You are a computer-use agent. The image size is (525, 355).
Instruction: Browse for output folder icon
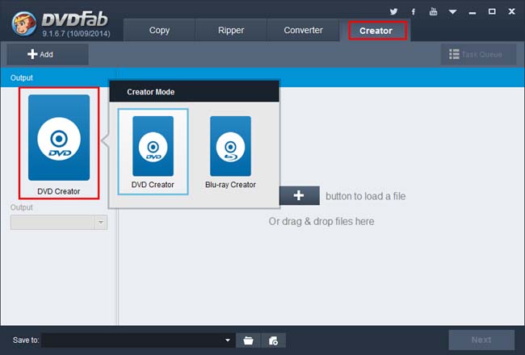[x=249, y=340]
